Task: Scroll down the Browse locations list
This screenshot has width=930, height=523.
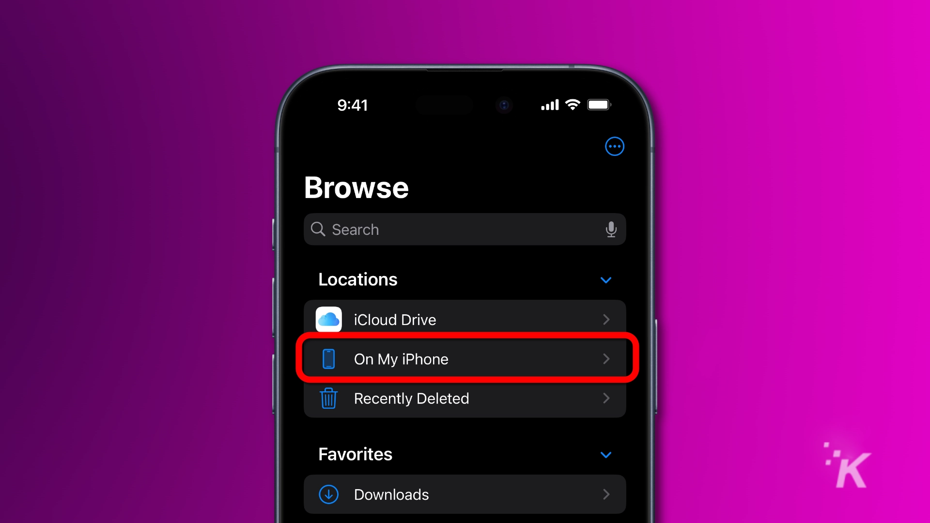Action: 465,357
